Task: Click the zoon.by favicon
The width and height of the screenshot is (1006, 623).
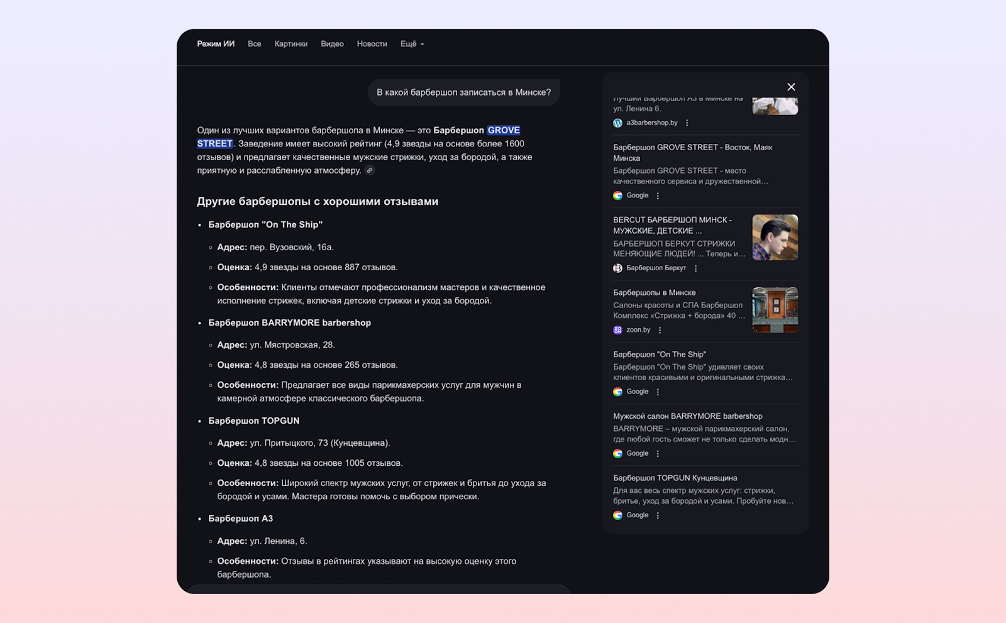Action: pos(618,330)
